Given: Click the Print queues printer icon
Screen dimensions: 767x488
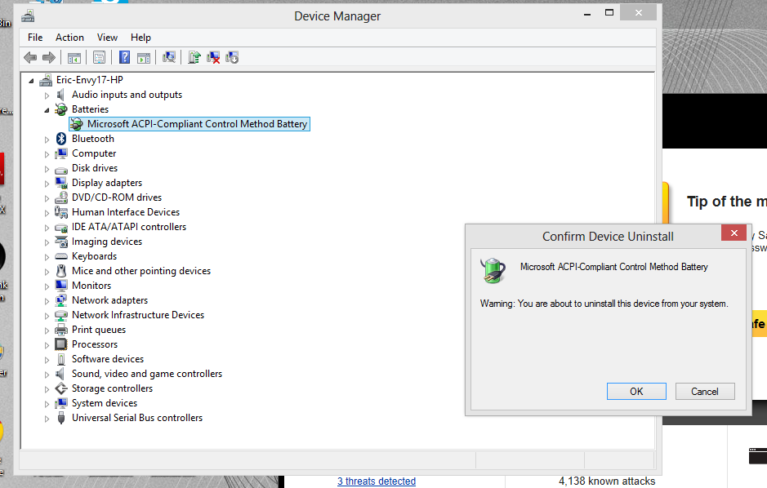Looking at the screenshot, I should pyautogui.click(x=61, y=329).
